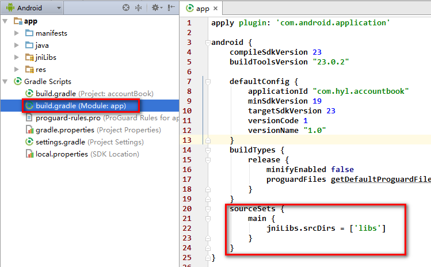Fold the main block at line 21
The height and width of the screenshot is (267, 431).
click(208, 219)
